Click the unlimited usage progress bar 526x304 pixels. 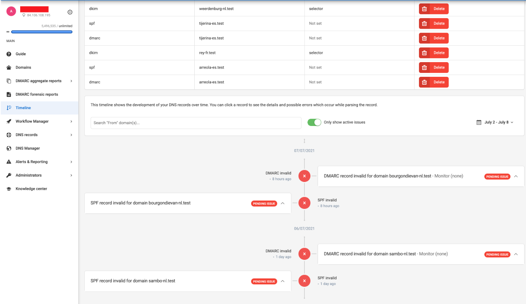(x=42, y=32)
